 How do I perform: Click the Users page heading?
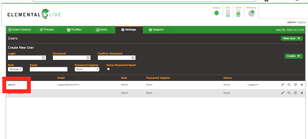tap(13, 38)
